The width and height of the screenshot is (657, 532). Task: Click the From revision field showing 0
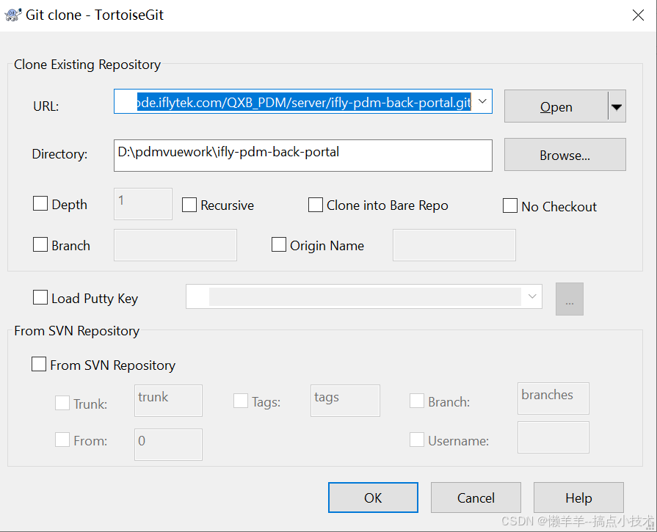[168, 445]
